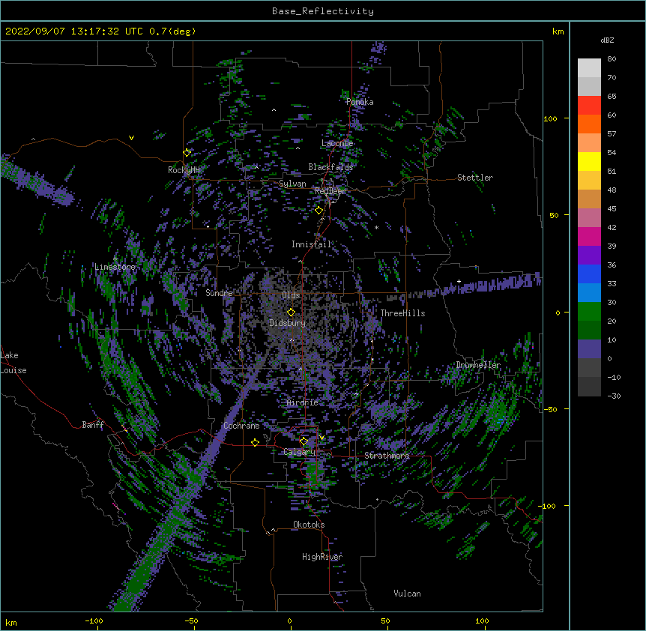646x631 pixels.
Task: Click the Ponoka label
Action: tap(360, 102)
